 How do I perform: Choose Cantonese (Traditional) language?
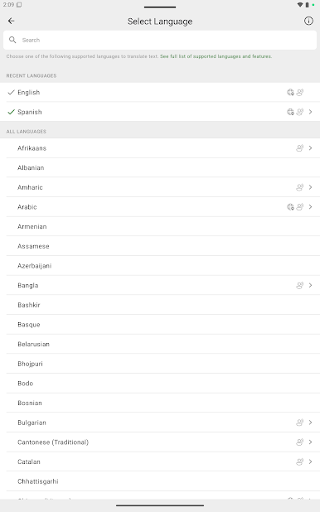[160, 442]
